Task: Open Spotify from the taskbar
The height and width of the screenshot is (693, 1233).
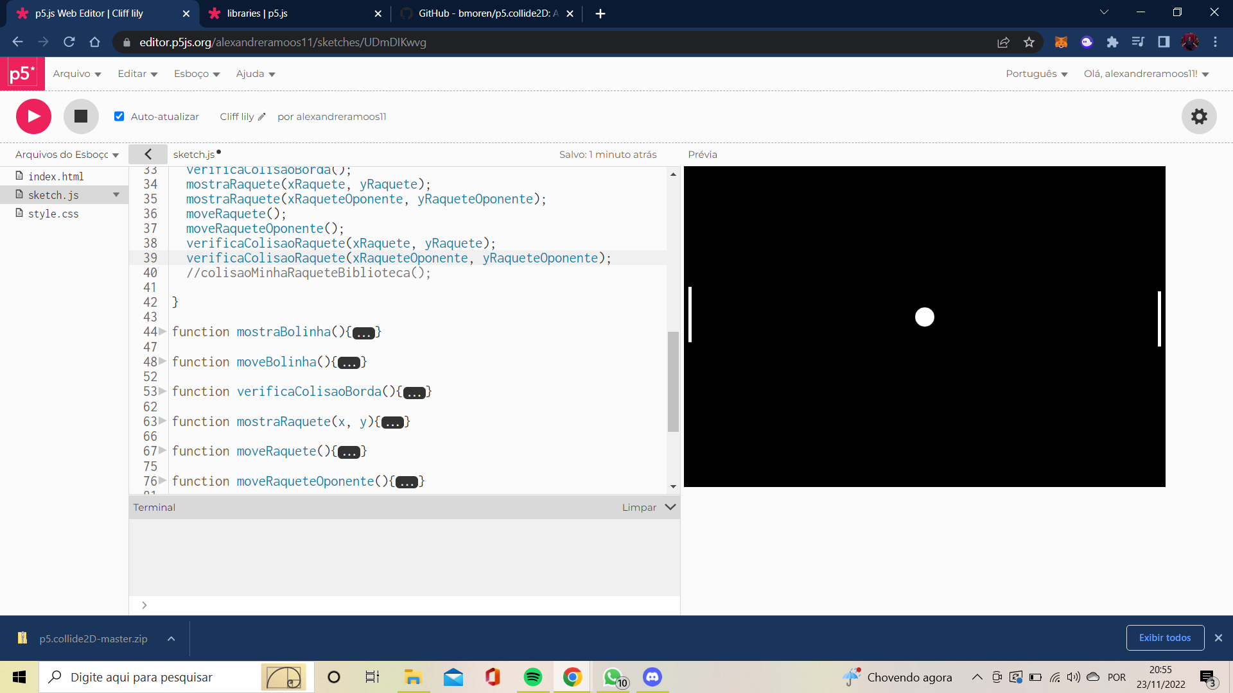Action: click(x=532, y=677)
